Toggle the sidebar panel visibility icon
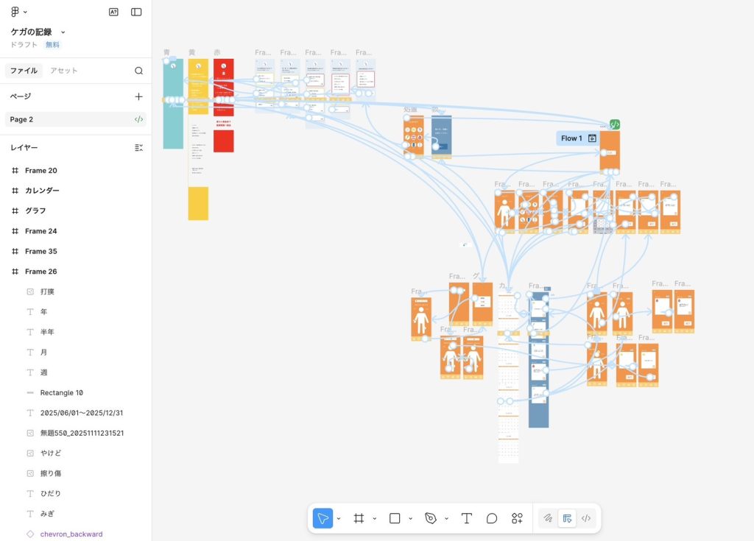This screenshot has width=754, height=541. pyautogui.click(x=136, y=12)
